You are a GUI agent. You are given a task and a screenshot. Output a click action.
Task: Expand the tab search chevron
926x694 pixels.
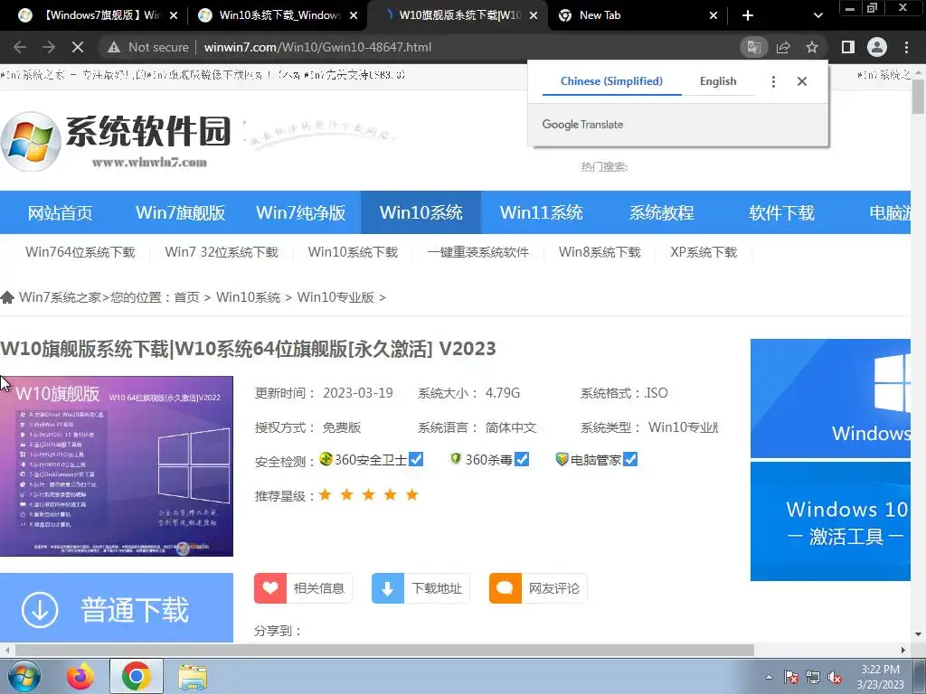coord(817,15)
